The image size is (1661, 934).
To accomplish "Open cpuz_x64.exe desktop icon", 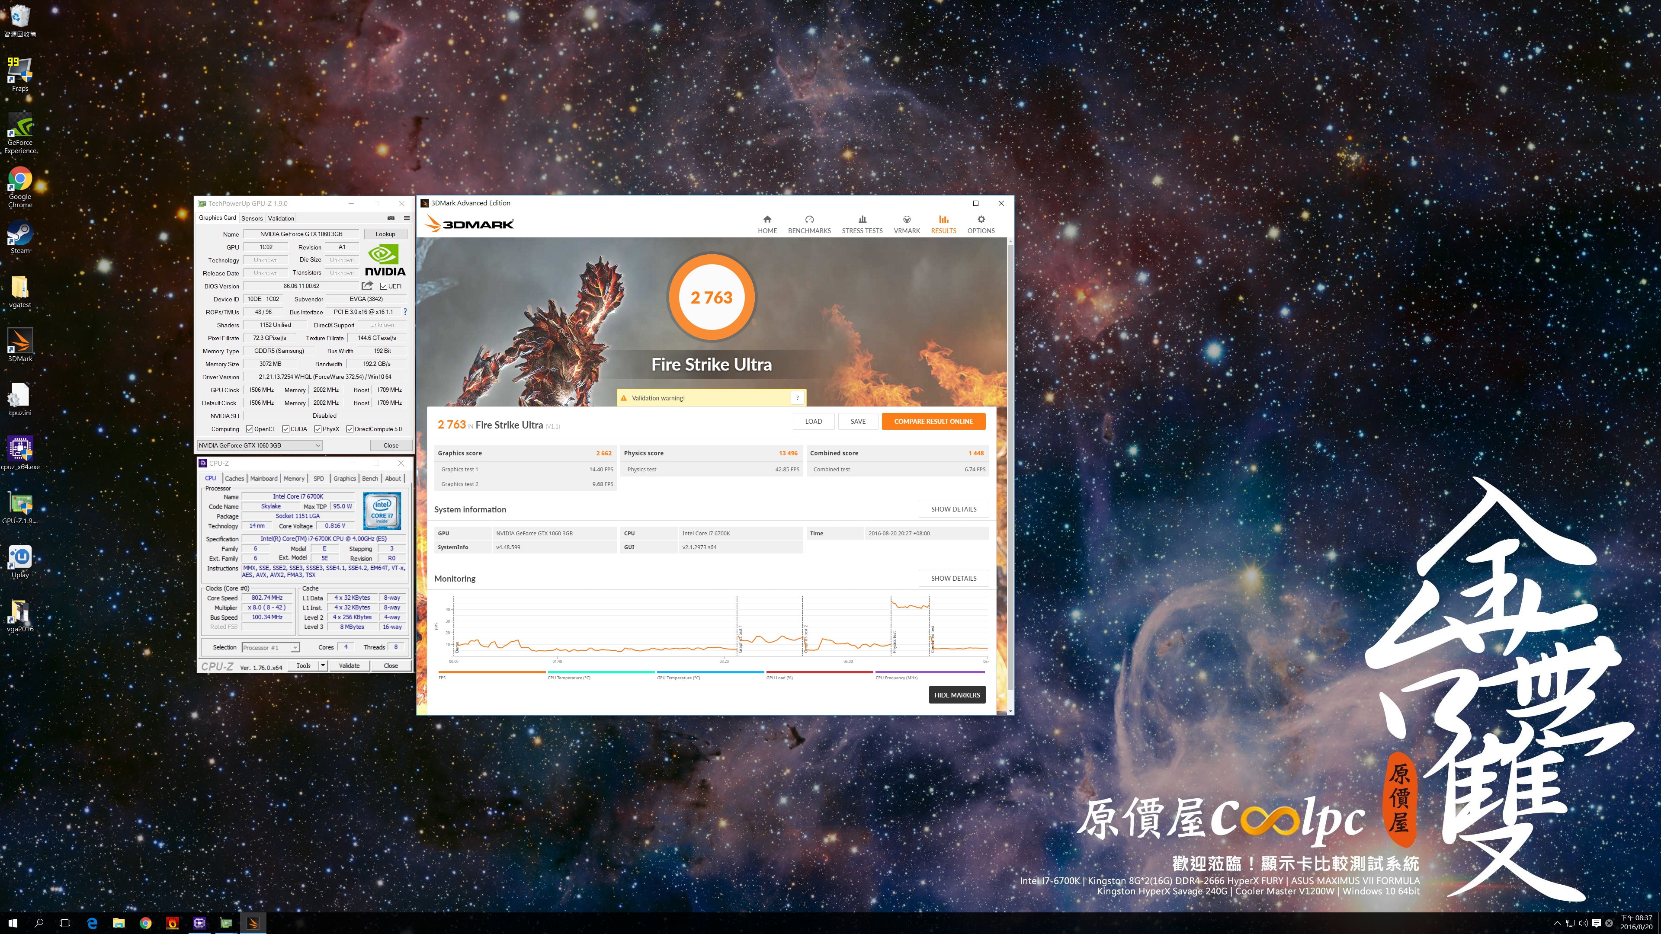I will 20,453.
